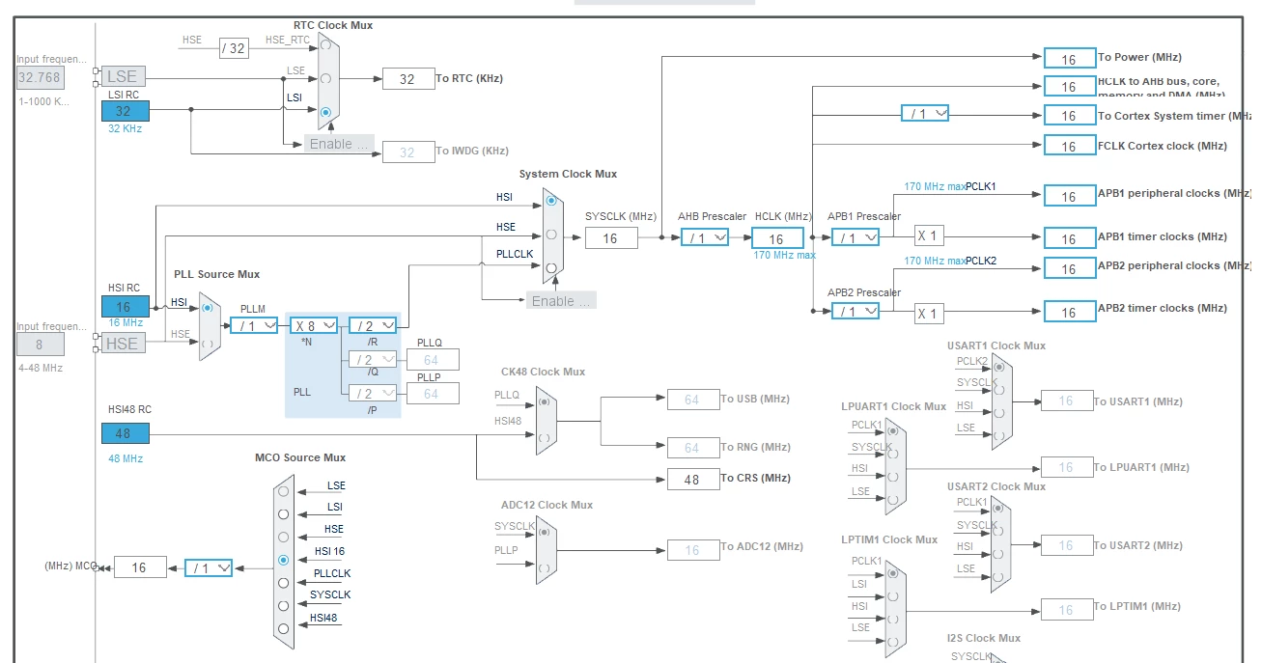Open PLL multiplier X 8 dropdown
The image size is (1262, 663).
tap(314, 326)
